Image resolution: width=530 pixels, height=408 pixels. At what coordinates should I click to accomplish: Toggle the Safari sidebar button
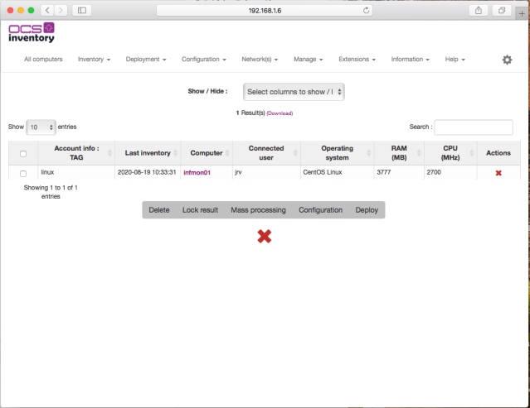click(81, 10)
